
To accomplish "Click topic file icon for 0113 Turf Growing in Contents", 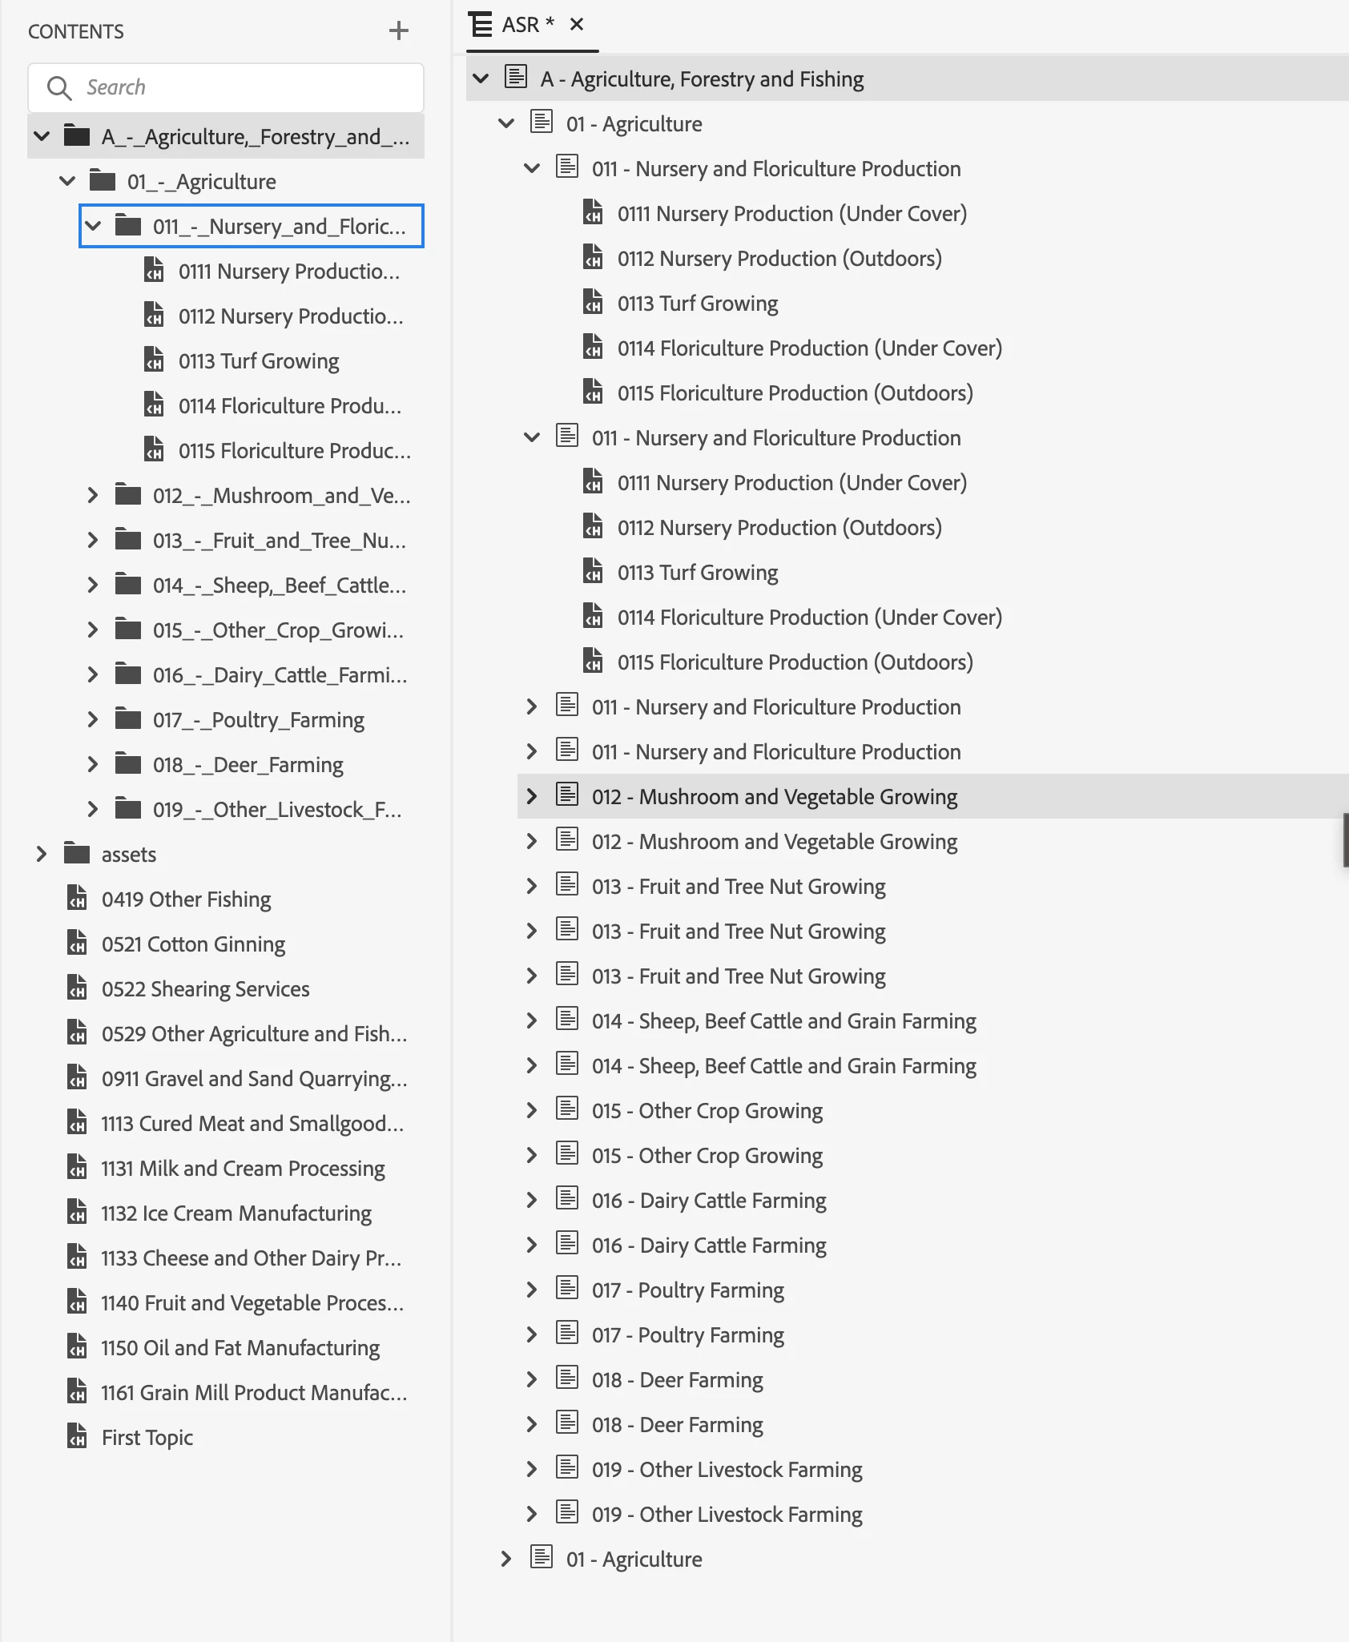I will tap(154, 360).
